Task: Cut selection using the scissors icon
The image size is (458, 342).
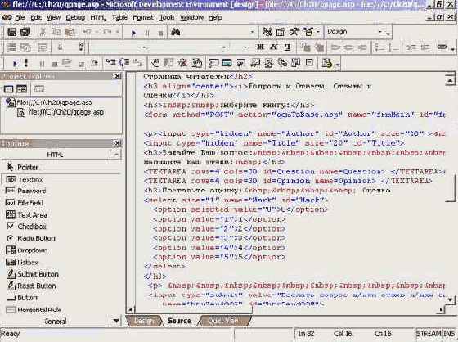Action: 43,32
